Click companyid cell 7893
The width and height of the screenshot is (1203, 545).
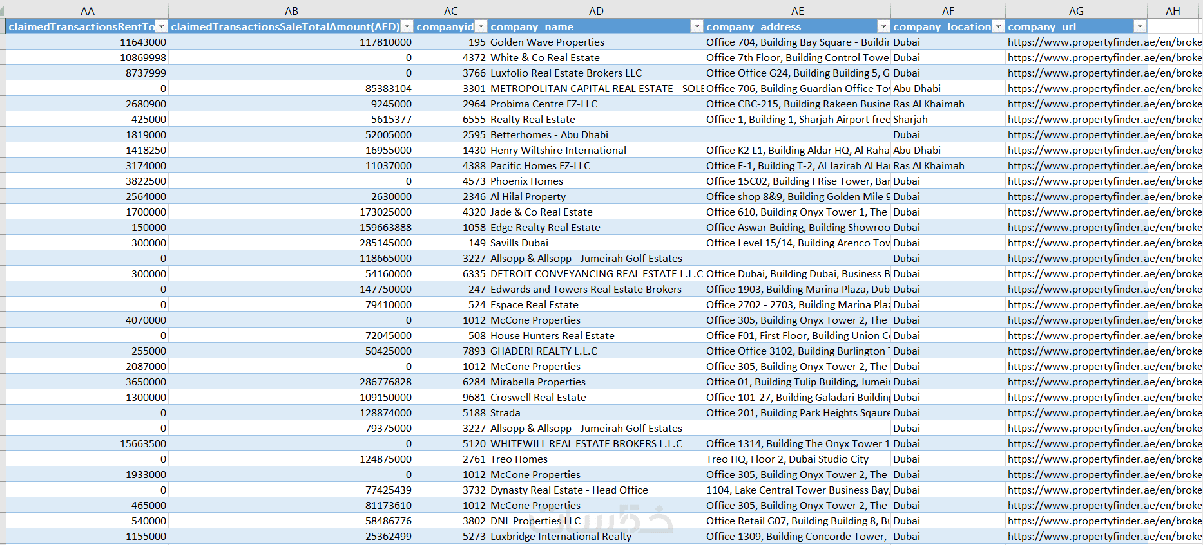pos(451,351)
